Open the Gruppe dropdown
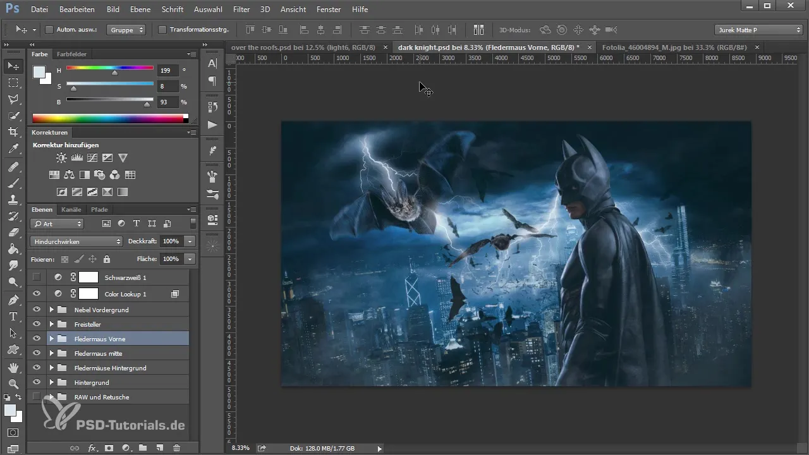Viewport: 809px width, 455px height. pyautogui.click(x=126, y=30)
